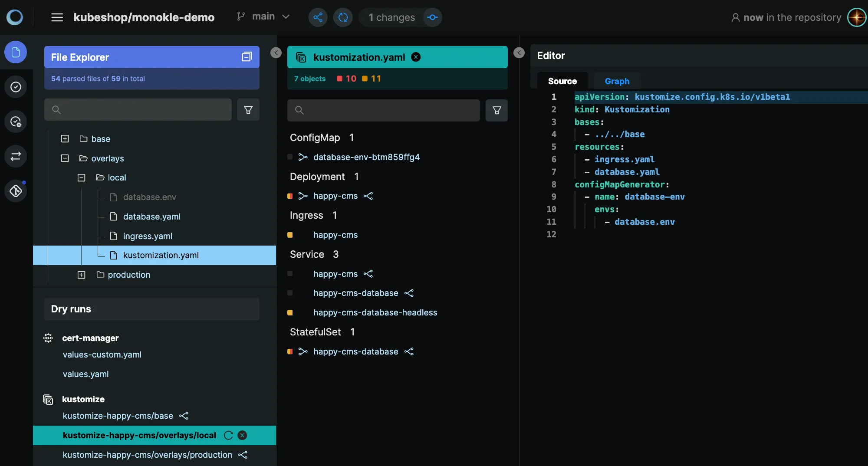This screenshot has height=466, width=868.
Task: Select the happy-cms Service resource
Action: click(x=335, y=274)
